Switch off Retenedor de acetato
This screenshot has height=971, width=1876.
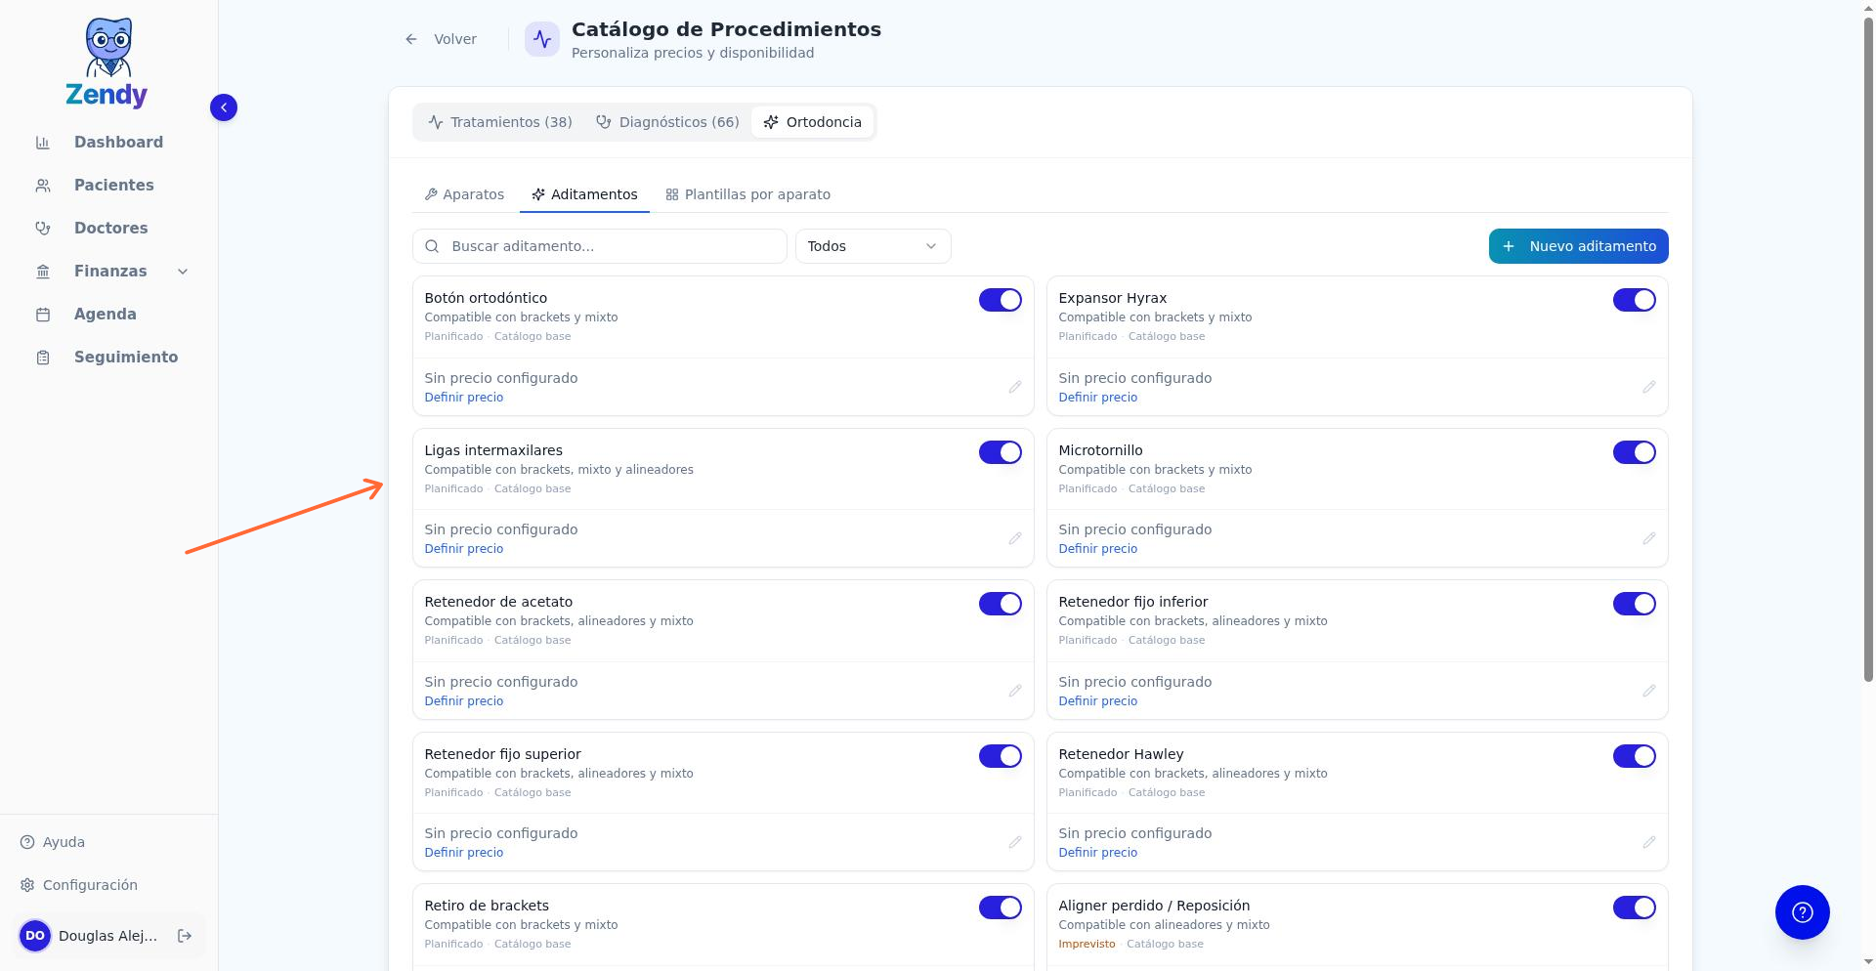coord(1001,604)
